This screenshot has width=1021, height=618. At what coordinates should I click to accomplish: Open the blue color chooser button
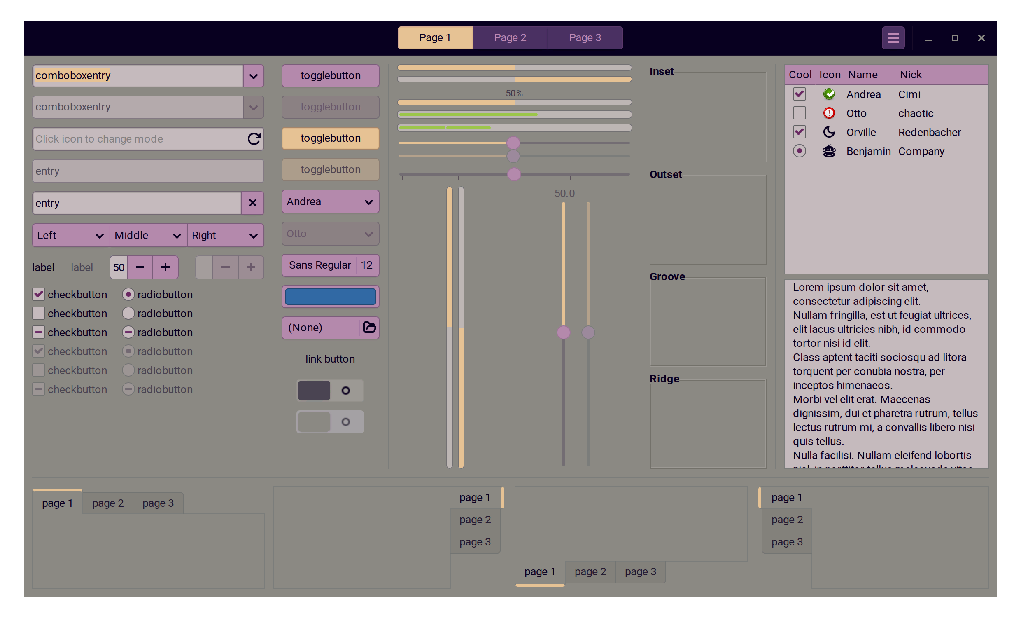point(330,297)
